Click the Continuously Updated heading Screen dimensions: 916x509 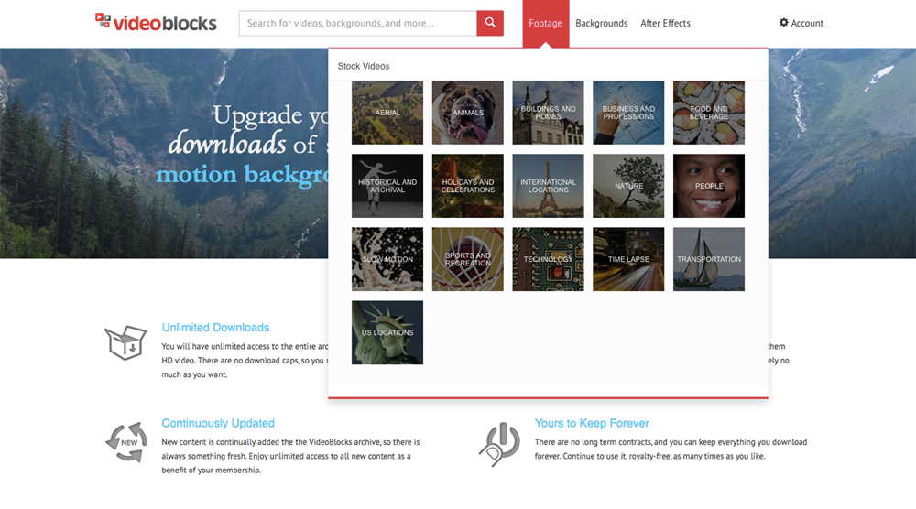218,423
